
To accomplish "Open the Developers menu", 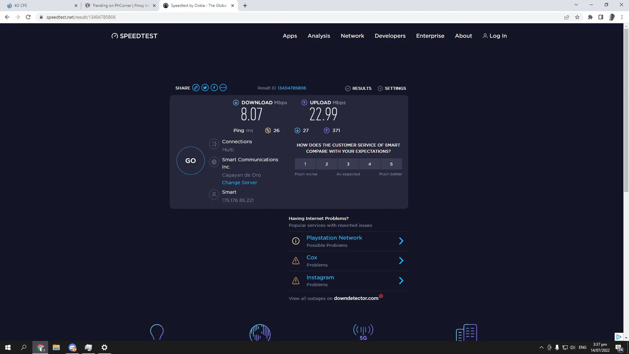I will (x=390, y=36).
